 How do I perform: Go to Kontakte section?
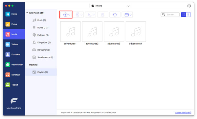[x=14, y=54]
